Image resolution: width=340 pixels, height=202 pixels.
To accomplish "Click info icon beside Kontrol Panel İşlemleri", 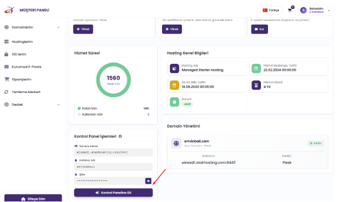I will (120, 137).
